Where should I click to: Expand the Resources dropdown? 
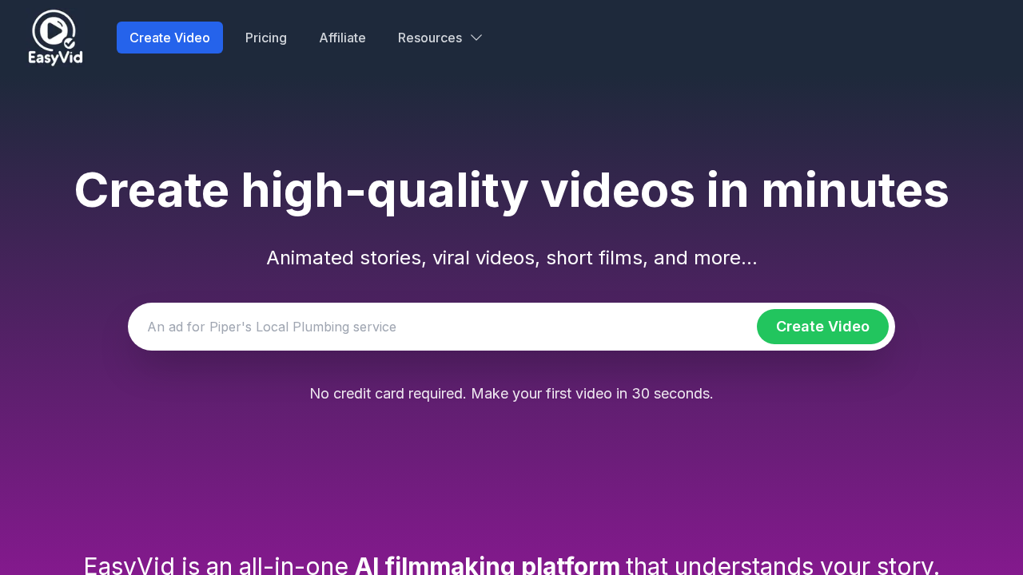(440, 38)
